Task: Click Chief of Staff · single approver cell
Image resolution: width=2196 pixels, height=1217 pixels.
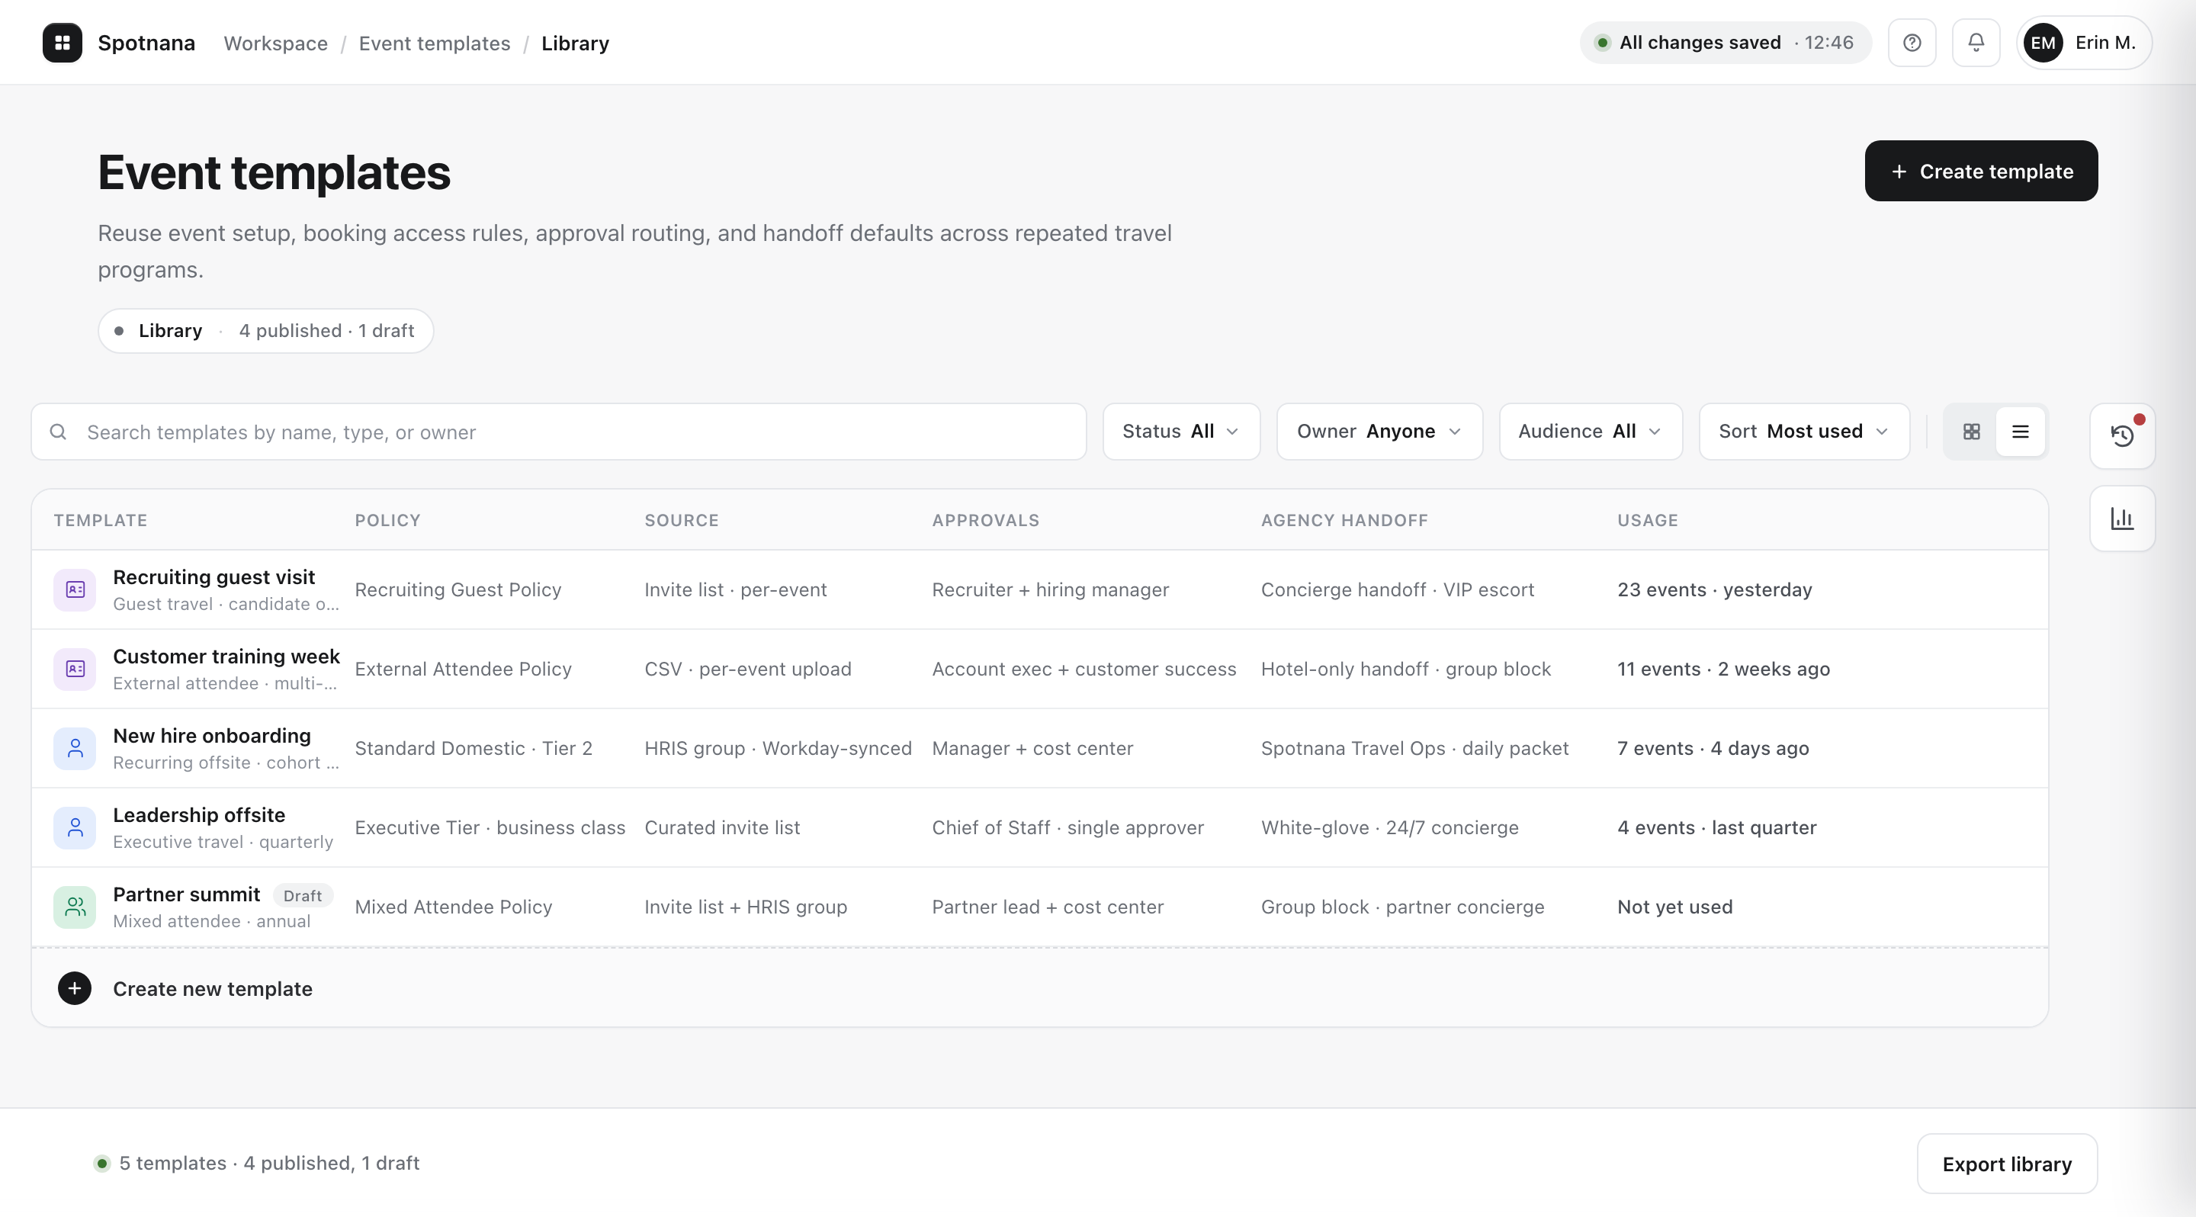Action: (x=1068, y=827)
